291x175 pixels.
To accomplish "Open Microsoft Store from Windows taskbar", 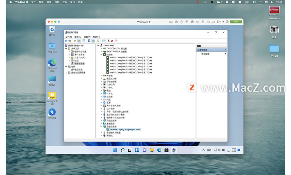I will click(x=166, y=150).
